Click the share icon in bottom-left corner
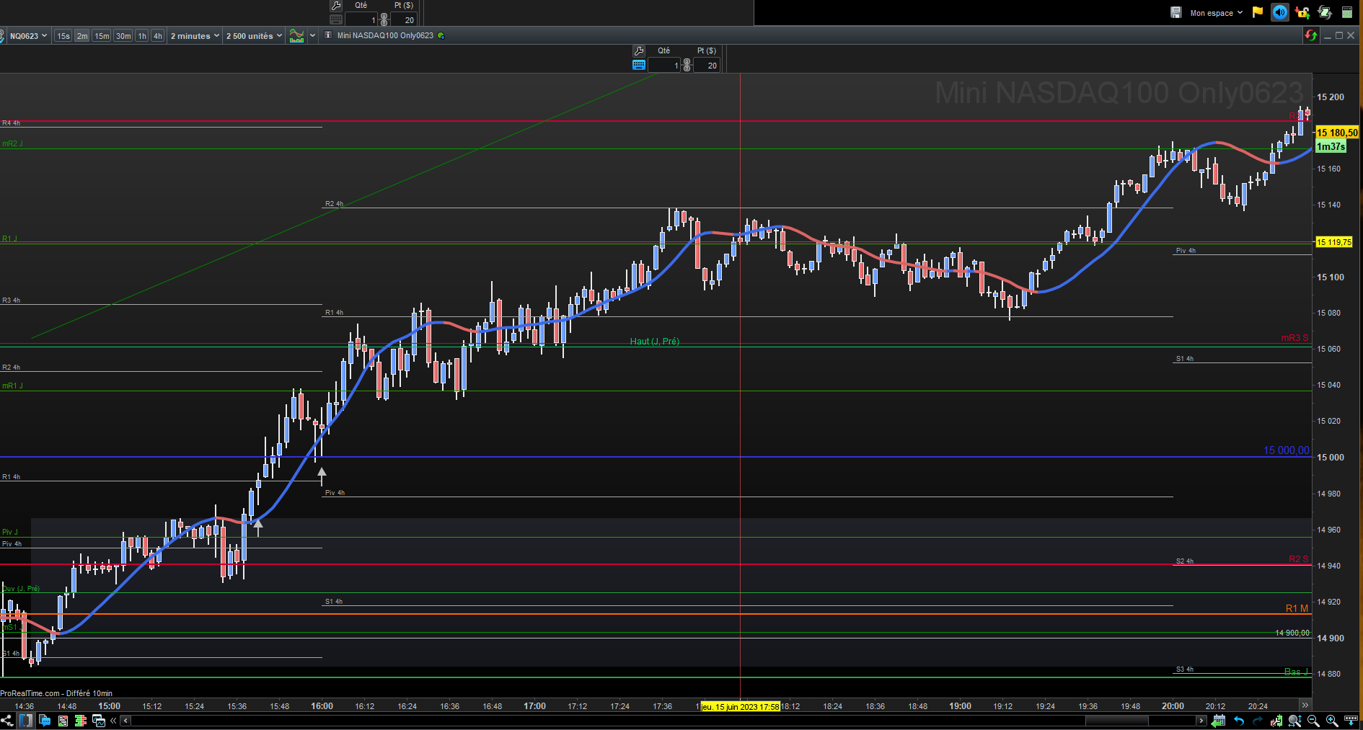Image resolution: width=1363 pixels, height=730 pixels. point(7,721)
